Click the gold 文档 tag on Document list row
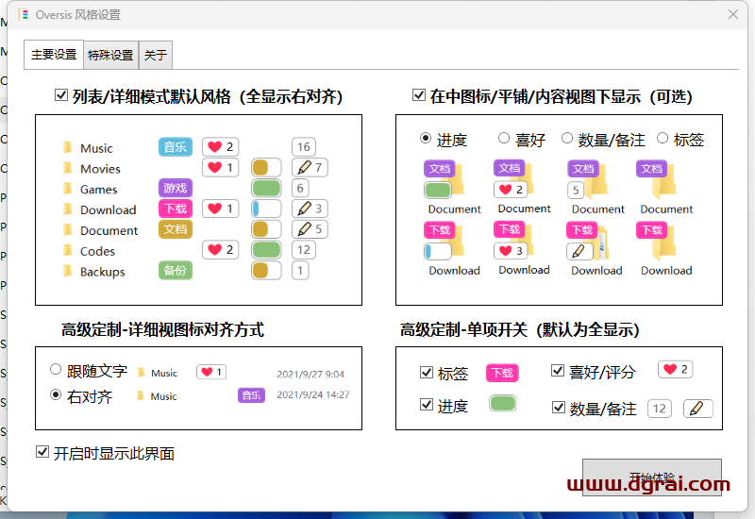The height and width of the screenshot is (519, 755). (176, 229)
